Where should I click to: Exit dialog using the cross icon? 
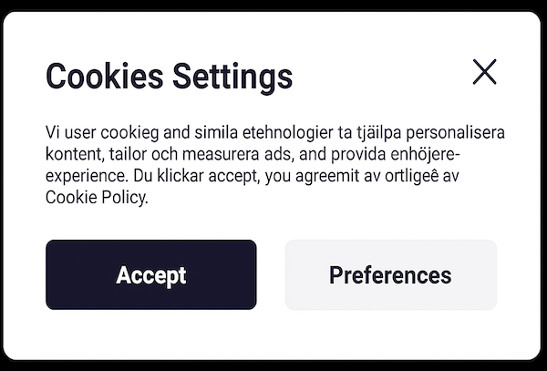click(x=484, y=72)
